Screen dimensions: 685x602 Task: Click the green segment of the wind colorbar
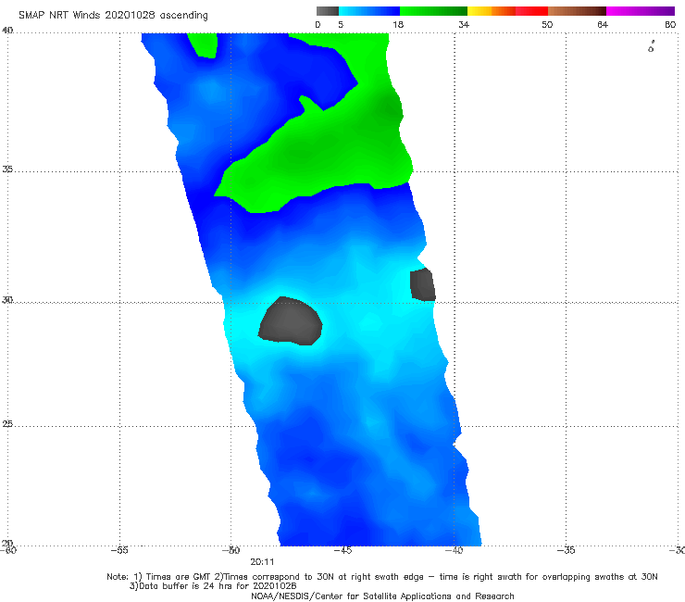click(x=433, y=11)
